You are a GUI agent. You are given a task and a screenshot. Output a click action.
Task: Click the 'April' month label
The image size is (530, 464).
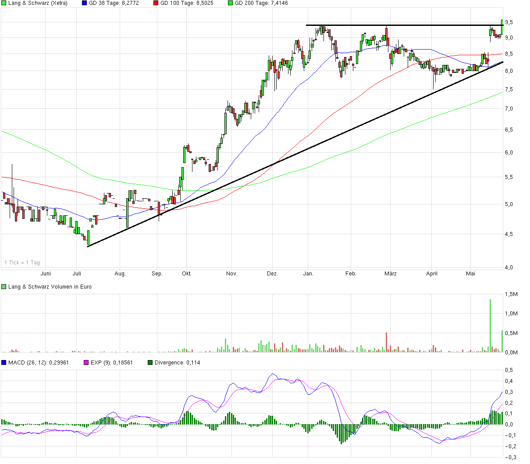(432, 274)
